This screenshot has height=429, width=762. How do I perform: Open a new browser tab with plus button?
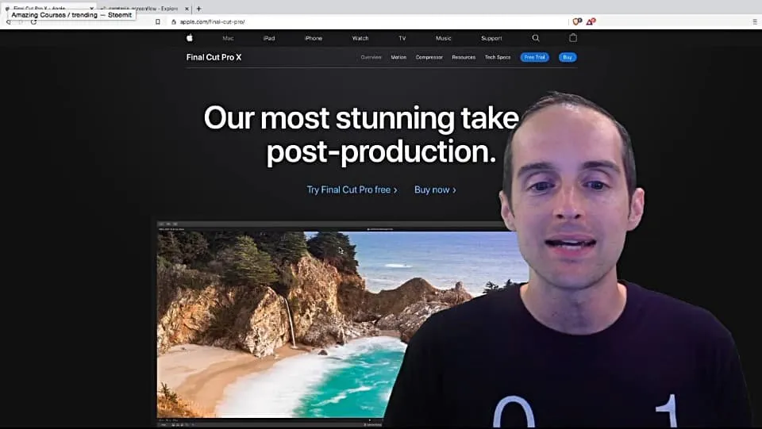point(198,8)
